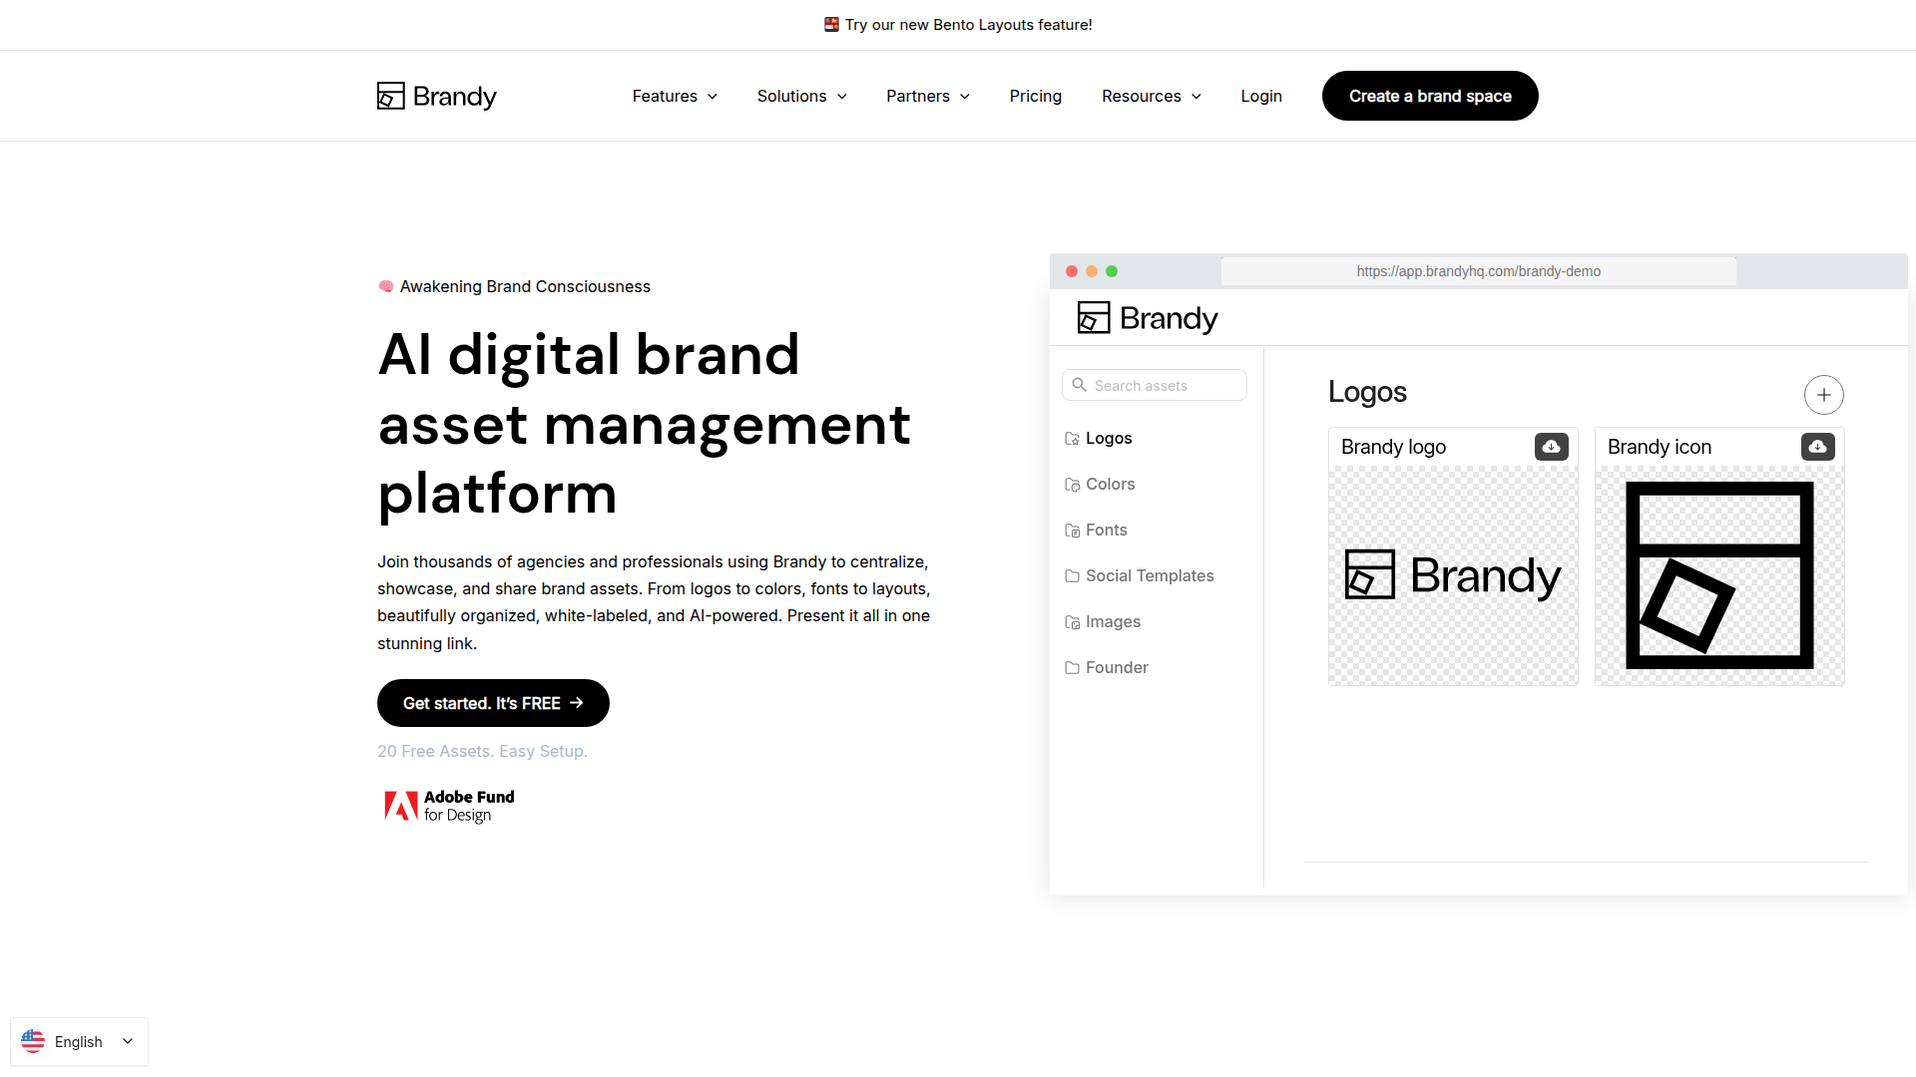Screen dimensions: 1916x1077
Task: Open the Brandy icon preview thumbnail
Action: pos(1719,575)
